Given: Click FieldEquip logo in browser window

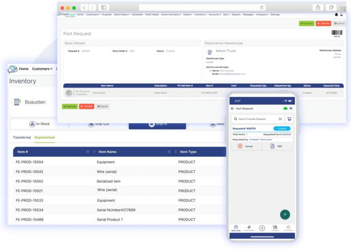Looking at the screenshot, I should point(66,15).
